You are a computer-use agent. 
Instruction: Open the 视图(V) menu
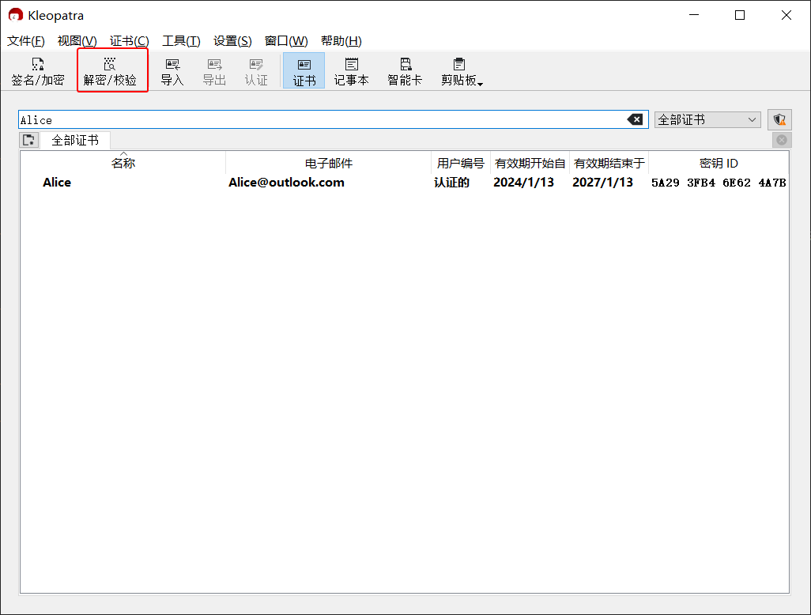coord(77,41)
